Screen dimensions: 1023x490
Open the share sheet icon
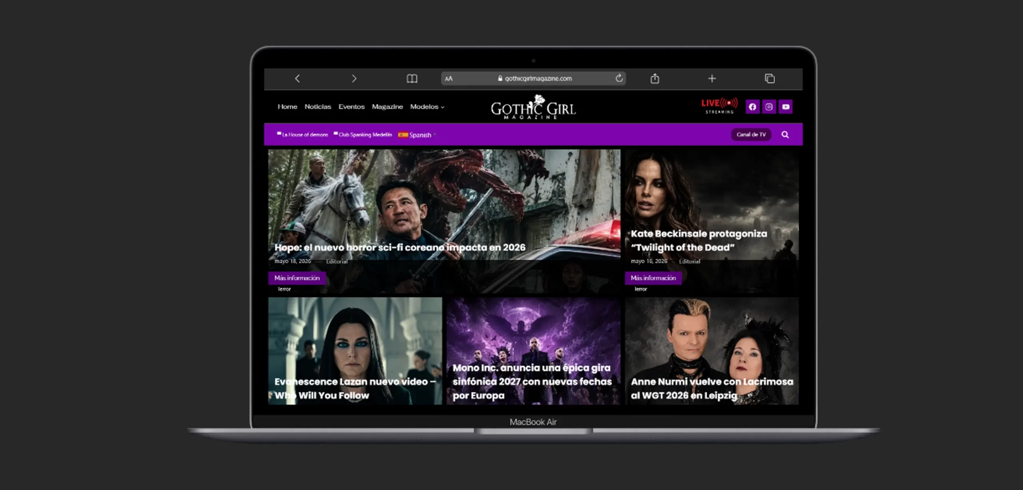655,78
